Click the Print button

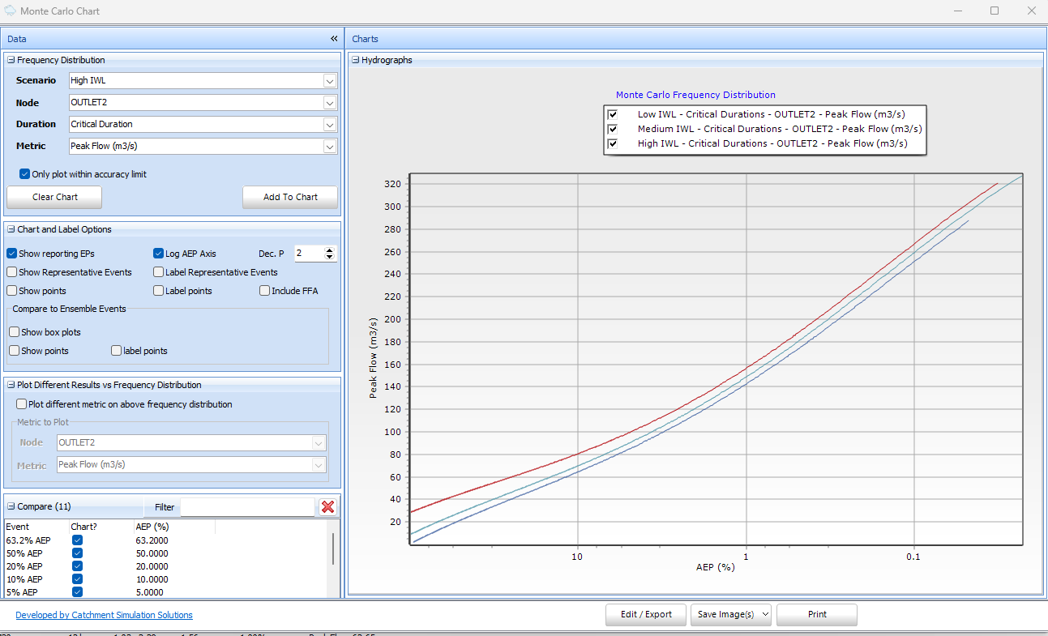tap(816, 614)
